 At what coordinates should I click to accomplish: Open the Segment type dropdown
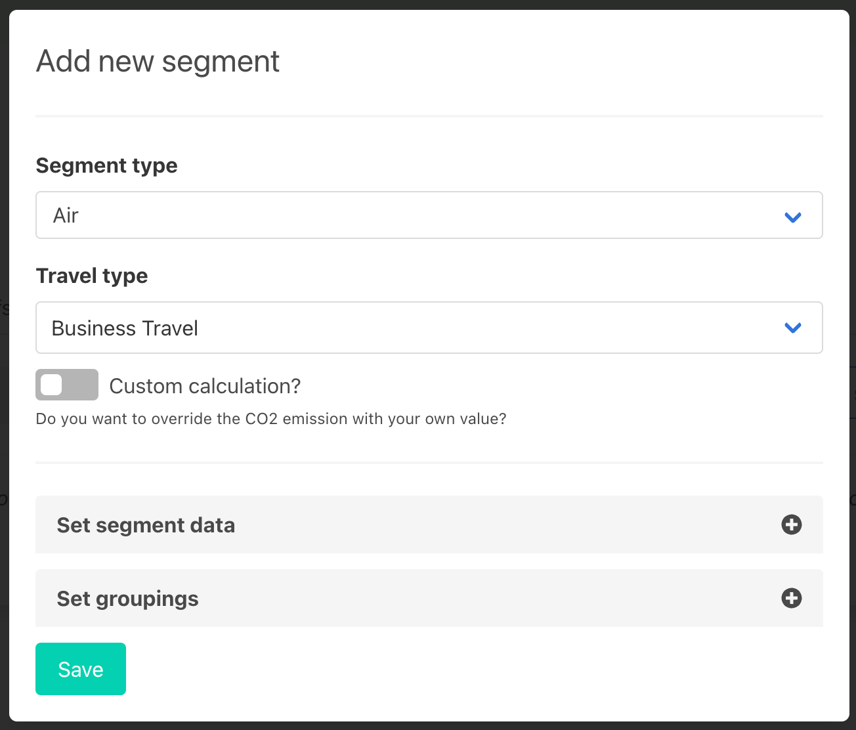[428, 215]
